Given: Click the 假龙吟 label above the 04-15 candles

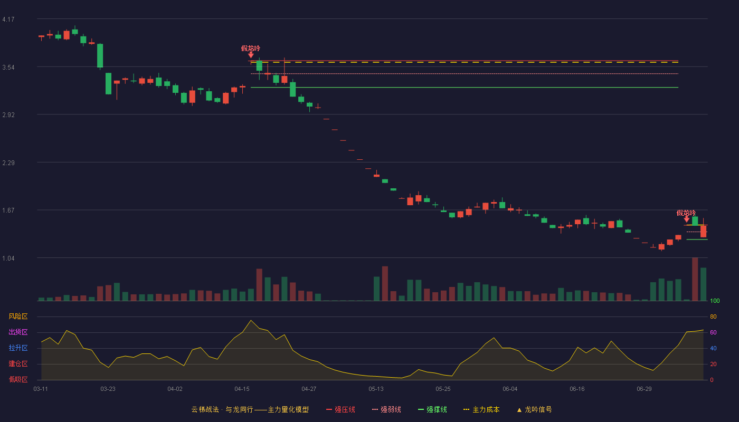Looking at the screenshot, I should click(251, 48).
